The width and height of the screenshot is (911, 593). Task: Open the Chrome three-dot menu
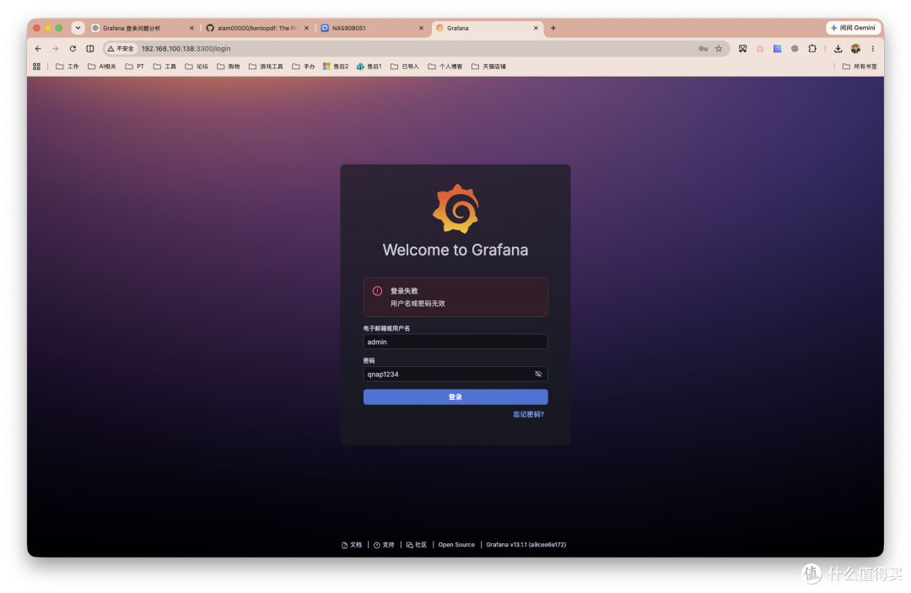click(x=873, y=49)
